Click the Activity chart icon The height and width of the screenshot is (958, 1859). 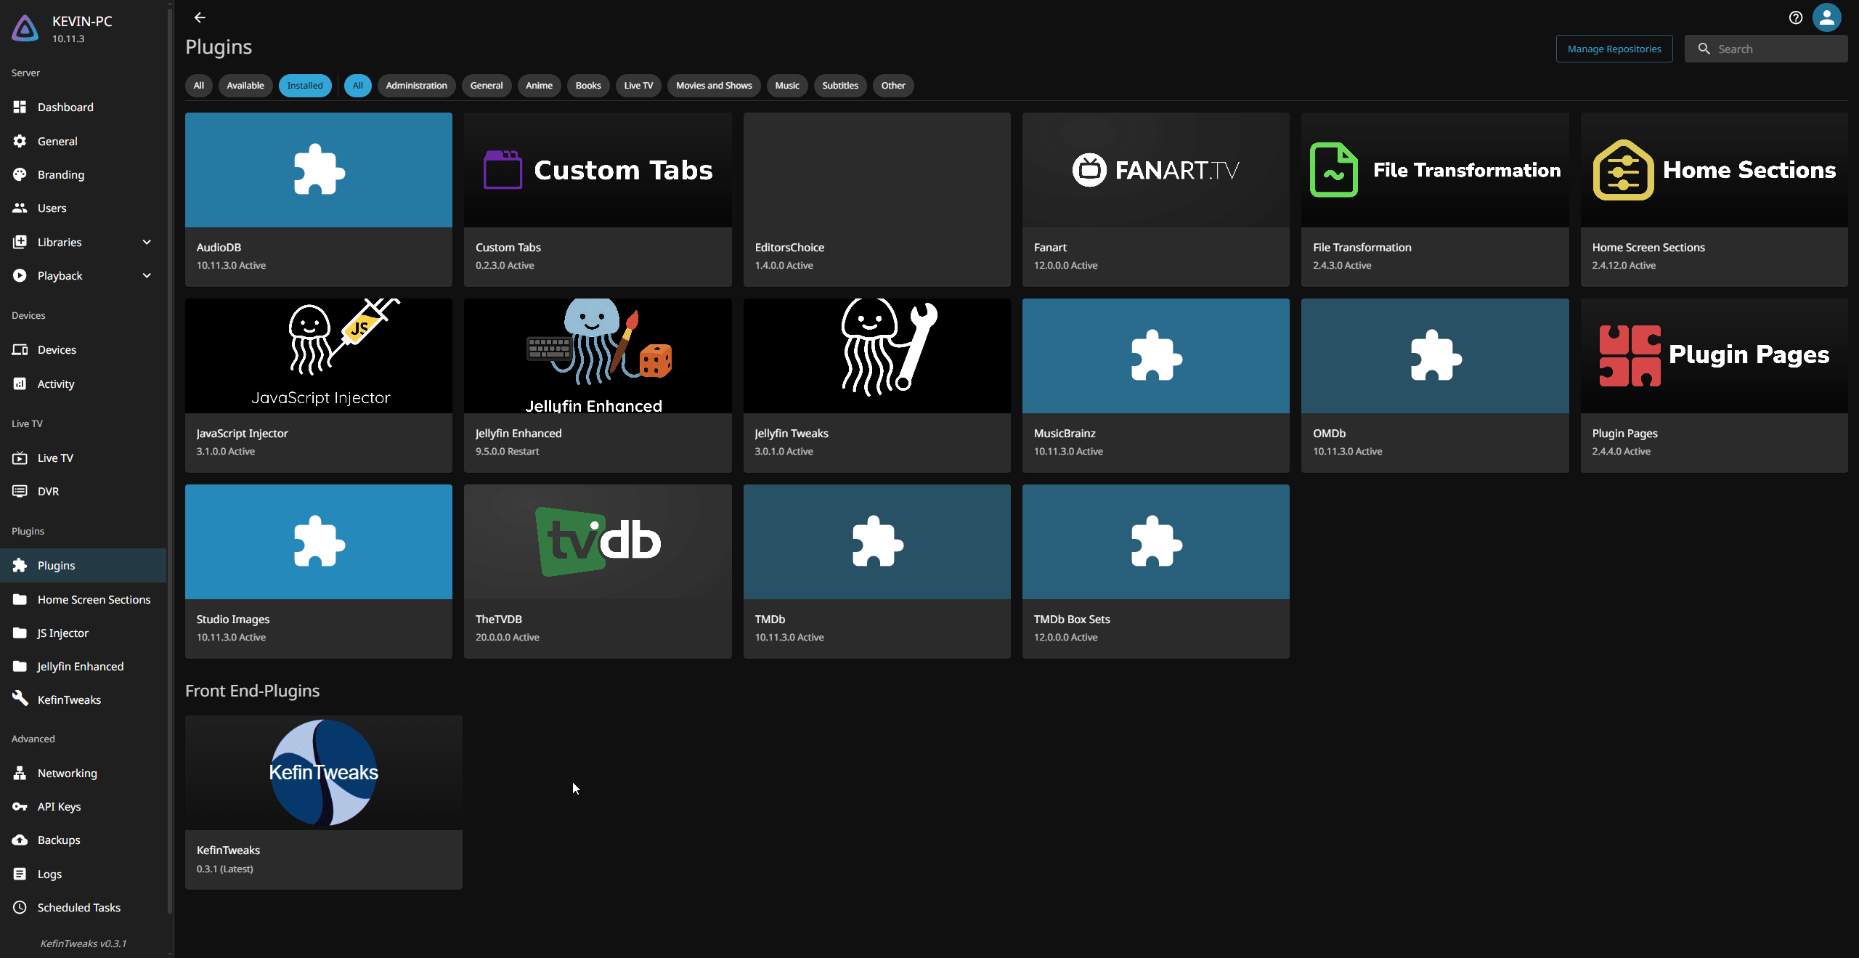click(x=20, y=383)
